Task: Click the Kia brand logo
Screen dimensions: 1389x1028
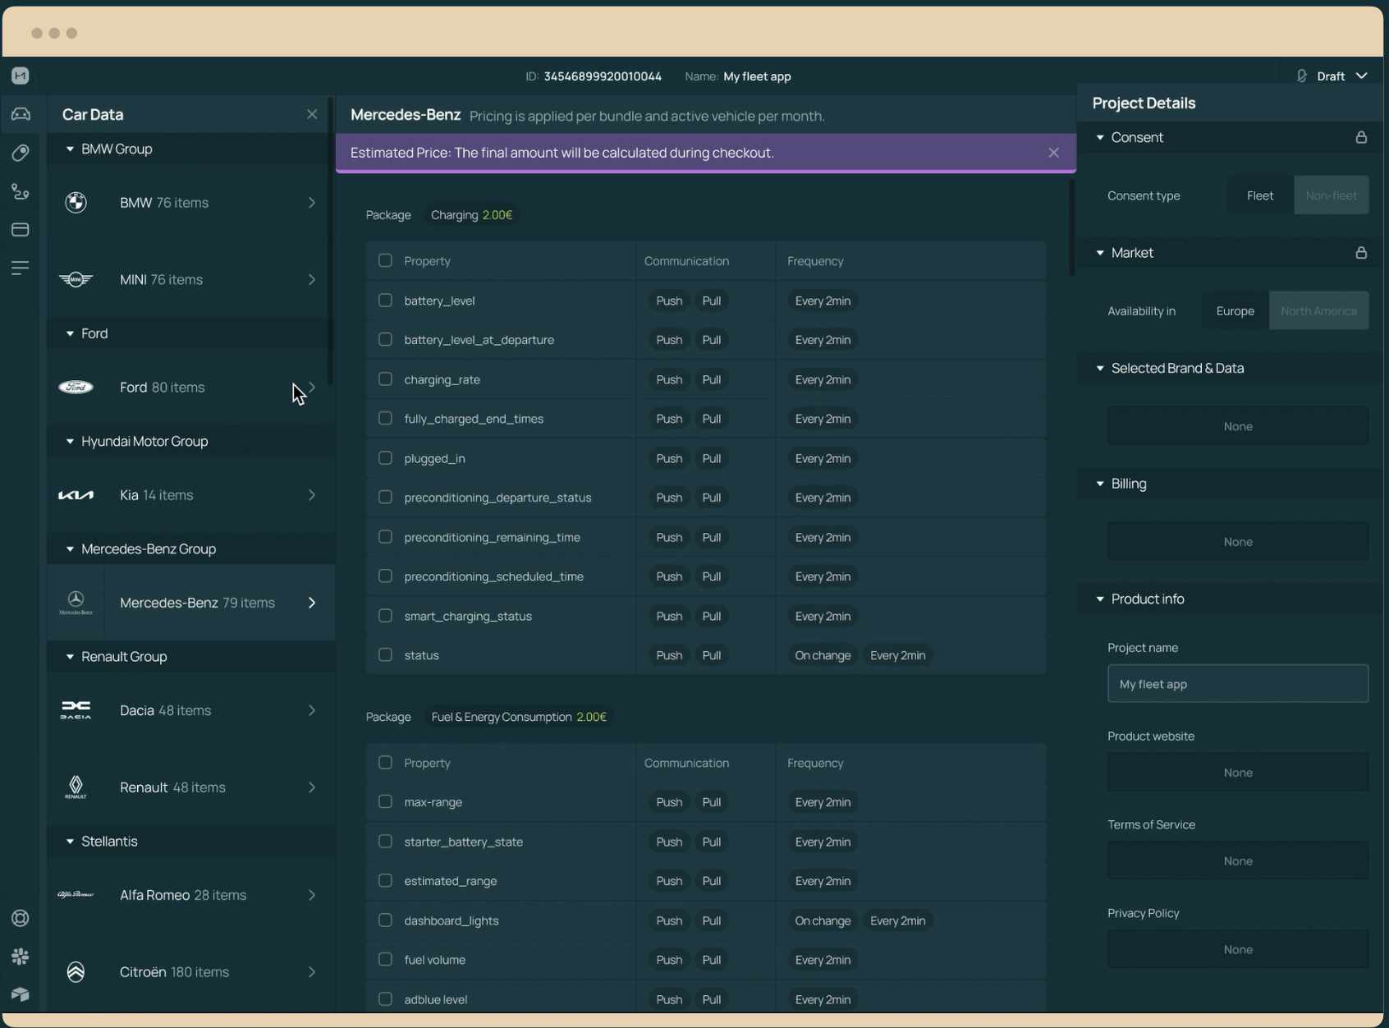Action: 76,495
